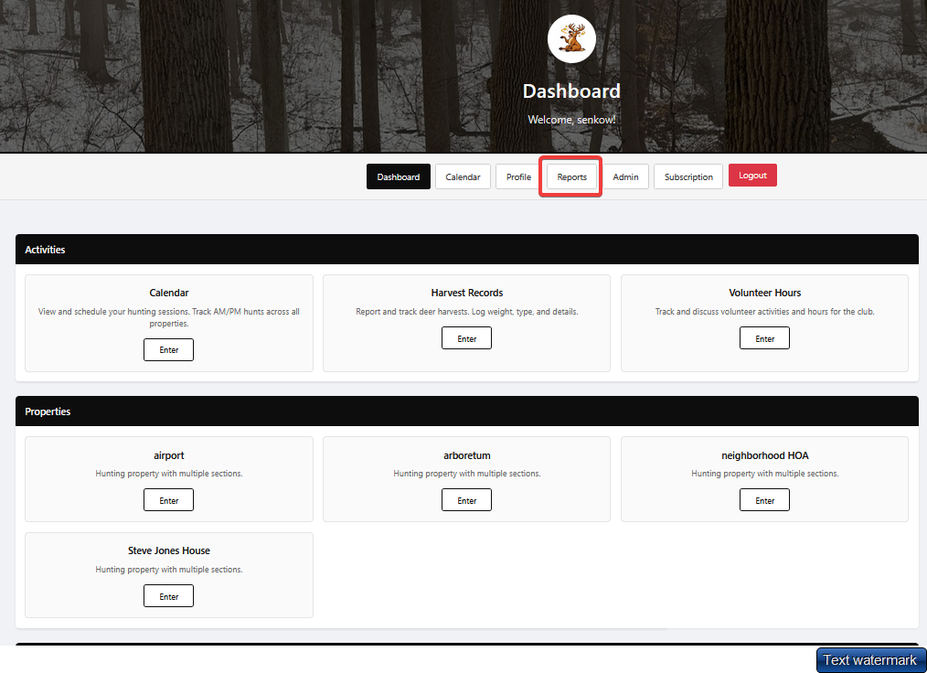Image resolution: width=927 pixels, height=673 pixels.
Task: Enter the airport property
Action: pos(168,499)
